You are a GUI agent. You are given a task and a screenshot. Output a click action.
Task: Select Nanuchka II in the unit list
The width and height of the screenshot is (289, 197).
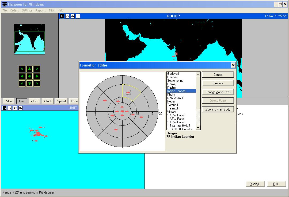pyautogui.click(x=181, y=98)
